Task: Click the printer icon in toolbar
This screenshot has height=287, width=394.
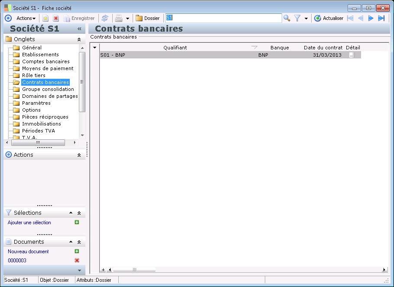Action: click(118, 18)
